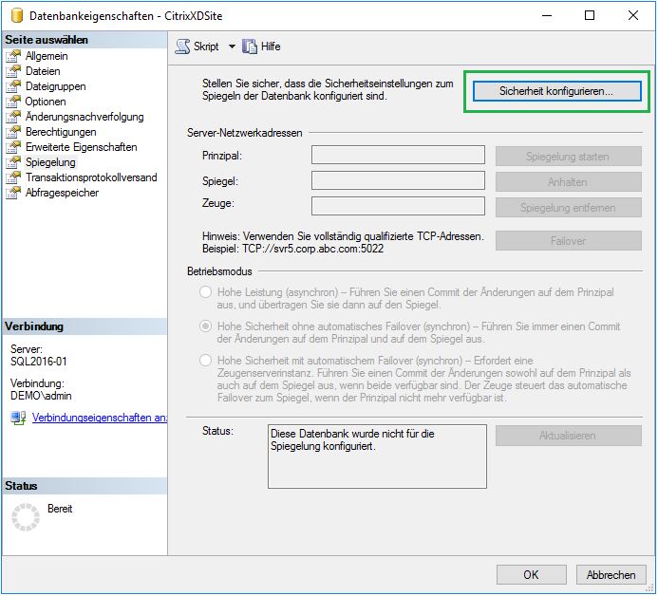Click the Optionen page icon
This screenshot has width=658, height=596.
pyautogui.click(x=13, y=102)
